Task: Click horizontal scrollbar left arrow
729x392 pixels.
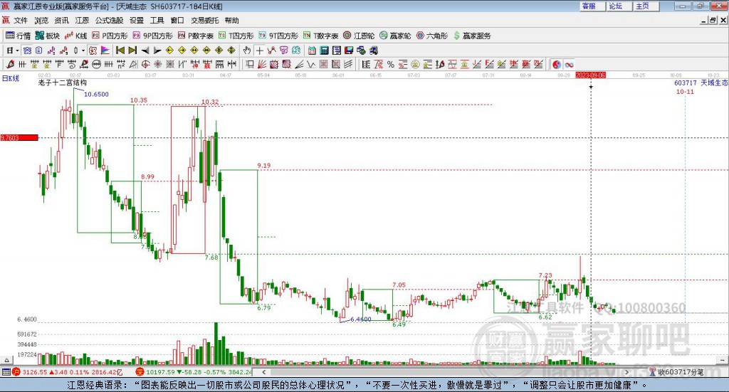Action: [263, 372]
